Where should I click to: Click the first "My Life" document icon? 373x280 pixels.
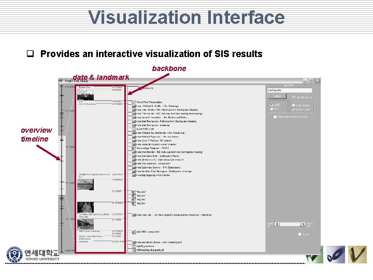[x=134, y=192]
